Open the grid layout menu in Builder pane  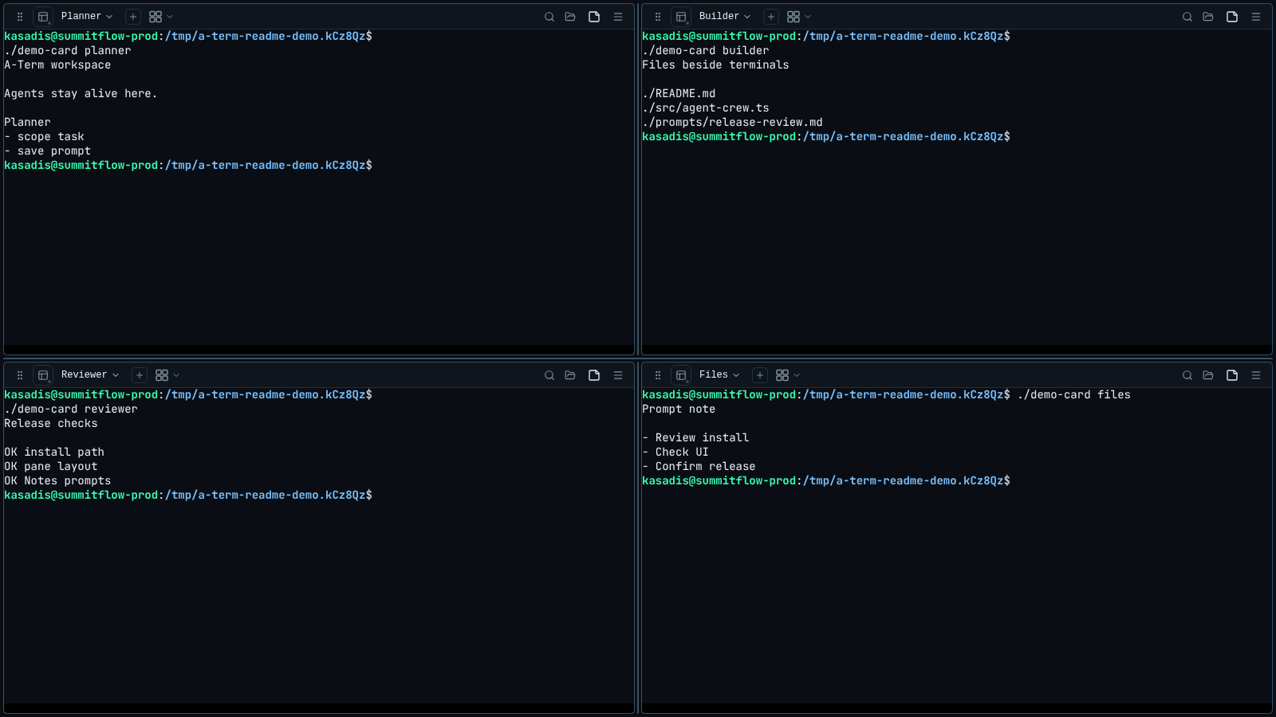[x=799, y=17]
